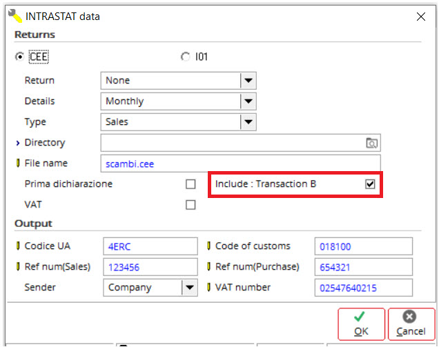Click the VAT number field
The height and width of the screenshot is (347, 439).
pos(363,288)
